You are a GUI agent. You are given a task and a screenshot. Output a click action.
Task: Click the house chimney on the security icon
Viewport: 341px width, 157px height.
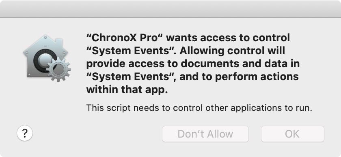(x=59, y=42)
